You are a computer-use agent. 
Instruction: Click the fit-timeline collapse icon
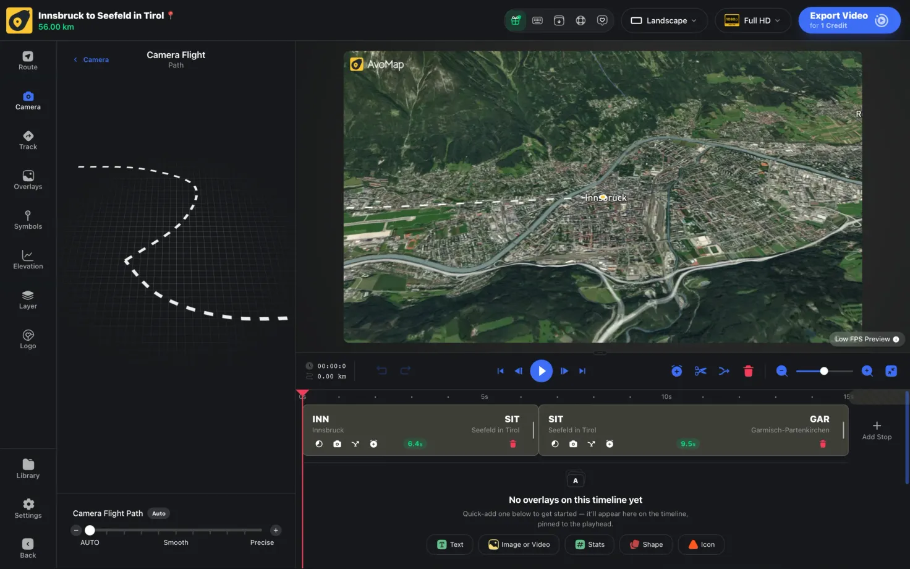click(x=891, y=371)
